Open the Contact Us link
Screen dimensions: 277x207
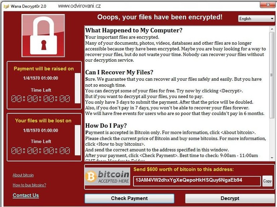[26, 195]
